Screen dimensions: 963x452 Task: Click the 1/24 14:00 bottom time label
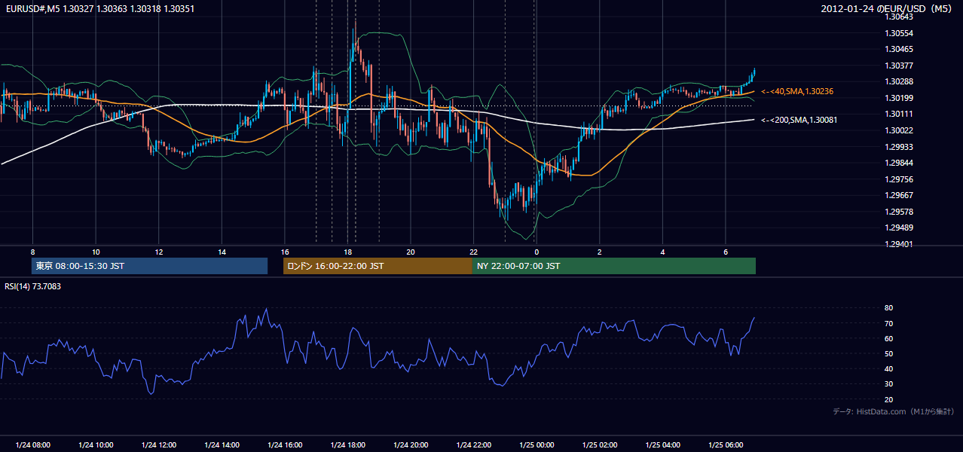click(222, 444)
